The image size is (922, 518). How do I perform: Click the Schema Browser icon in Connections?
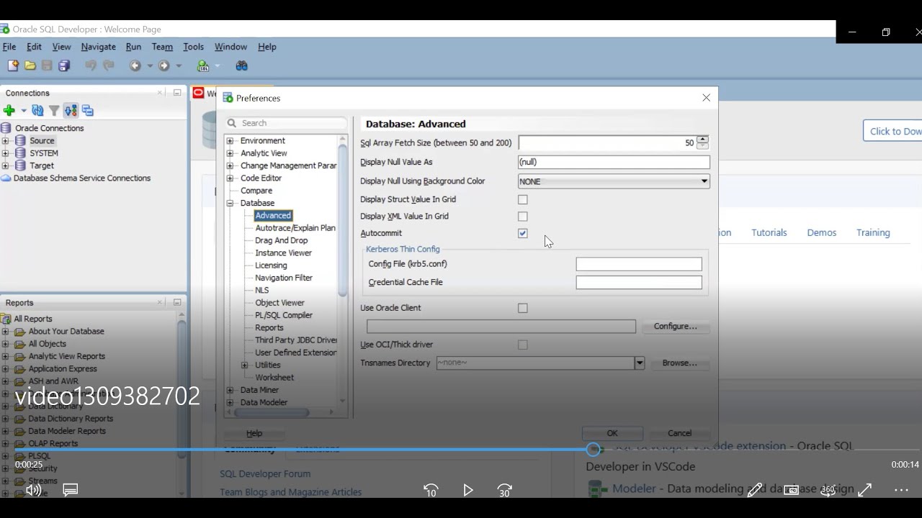(71, 110)
